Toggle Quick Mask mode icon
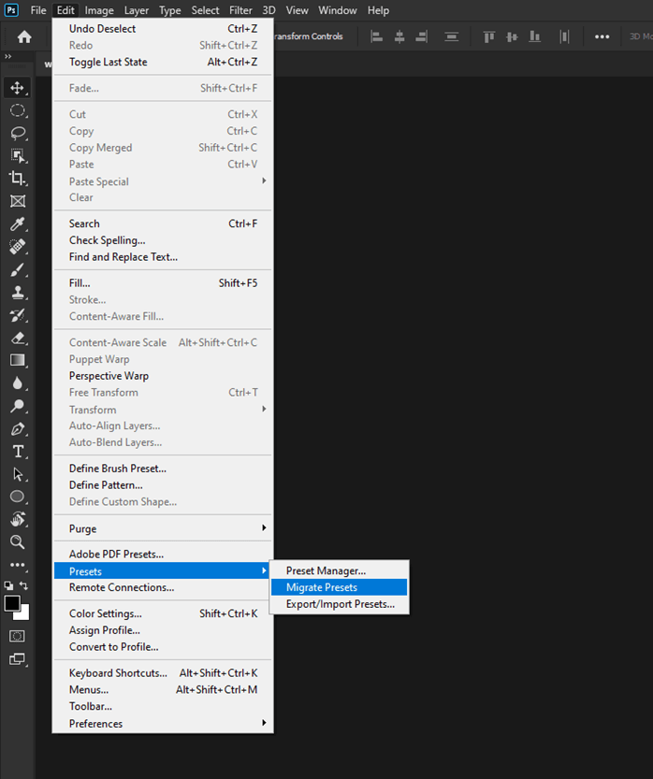 click(18, 636)
